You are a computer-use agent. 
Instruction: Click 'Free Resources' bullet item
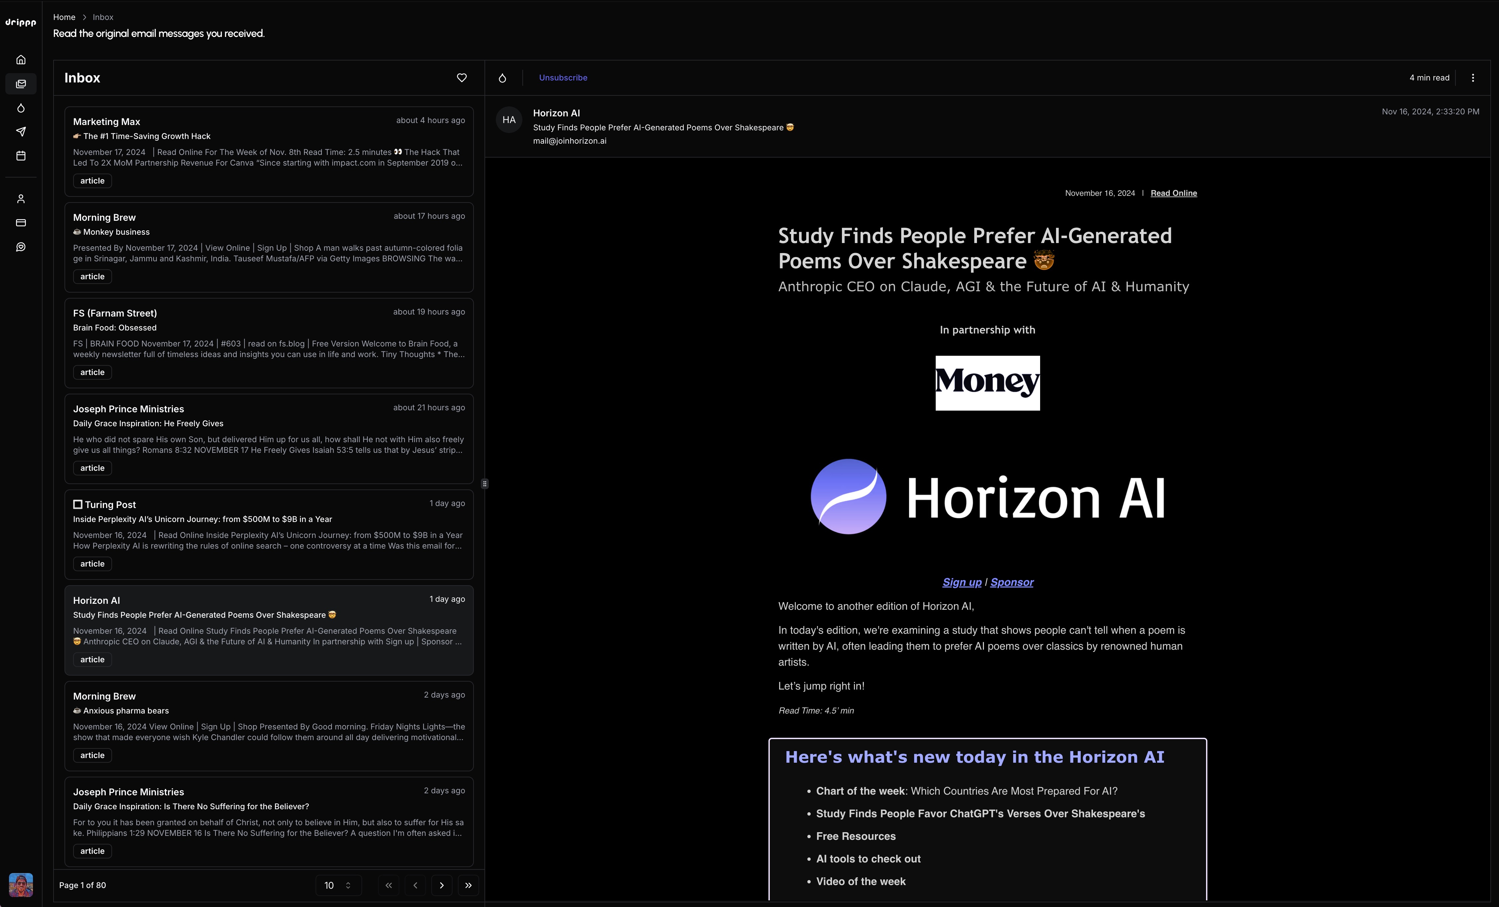855,837
